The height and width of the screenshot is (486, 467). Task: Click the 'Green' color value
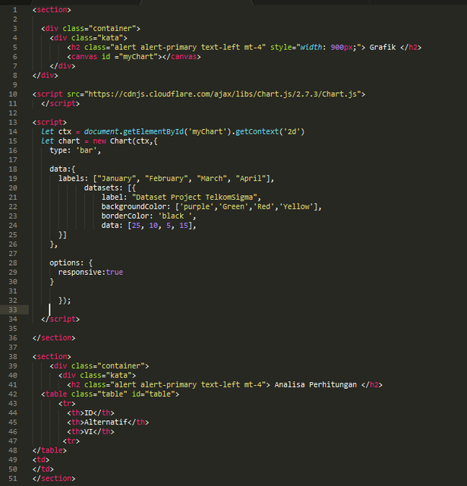[x=234, y=207]
